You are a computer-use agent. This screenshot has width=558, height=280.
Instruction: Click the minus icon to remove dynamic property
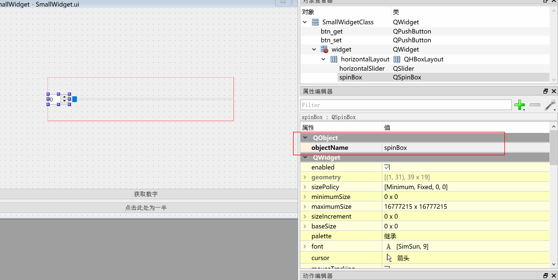coord(534,105)
